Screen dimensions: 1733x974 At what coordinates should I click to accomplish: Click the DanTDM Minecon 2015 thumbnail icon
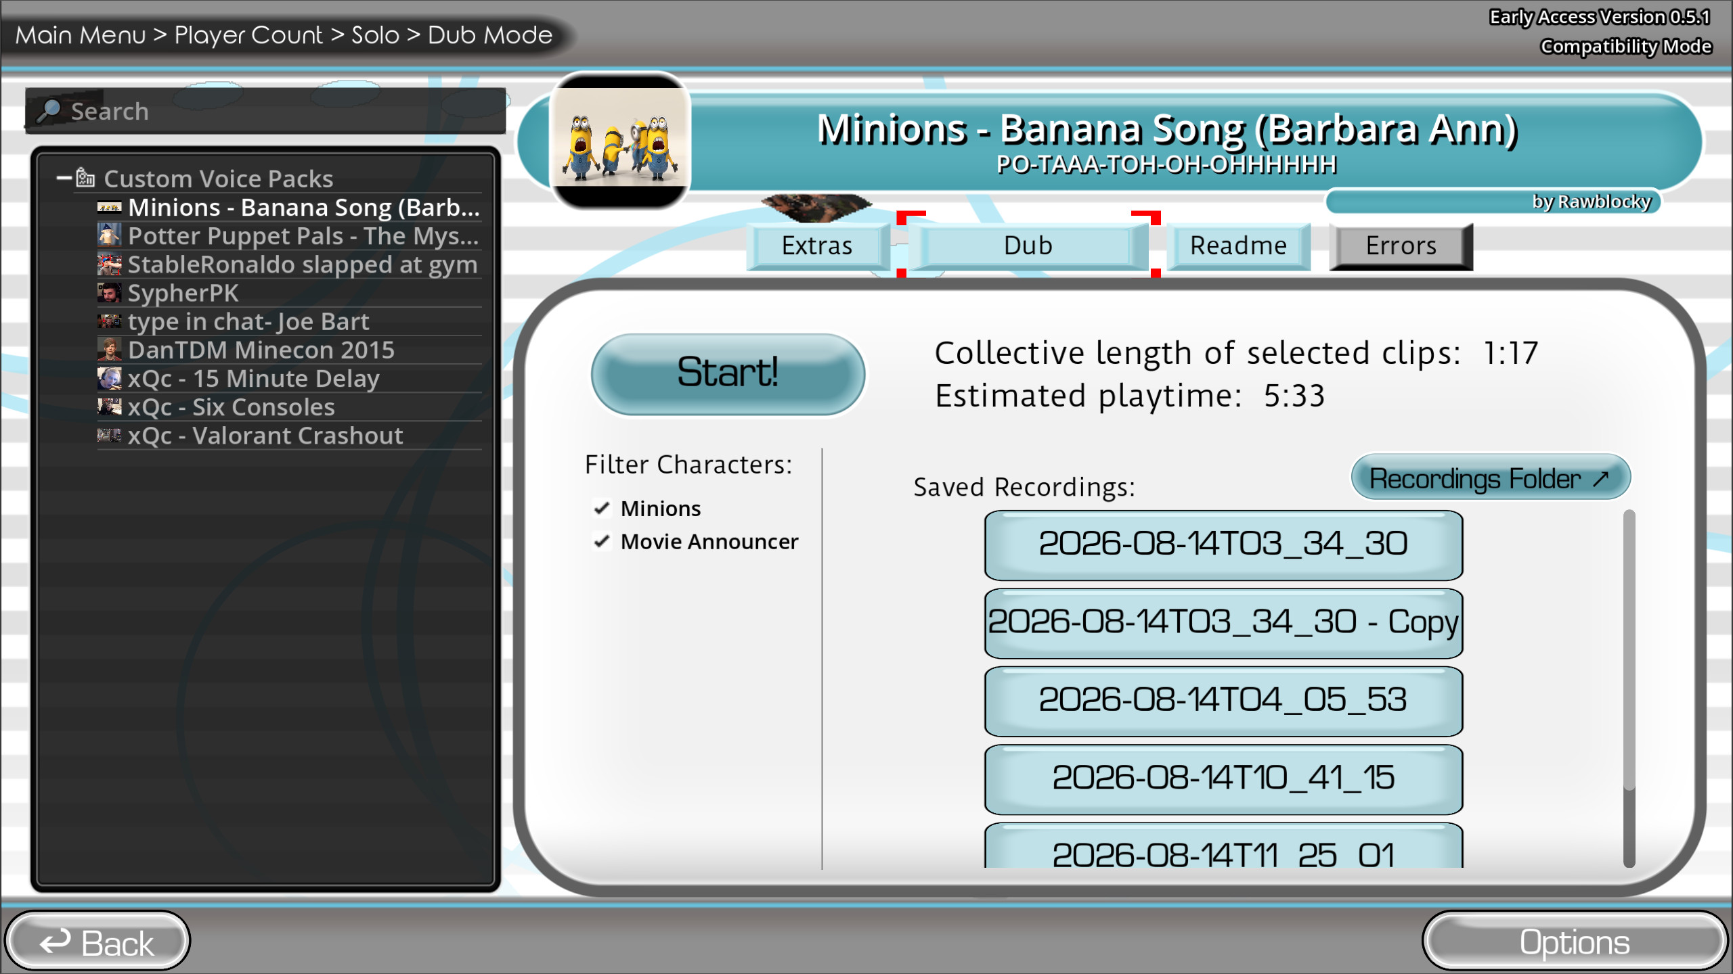[x=109, y=350]
